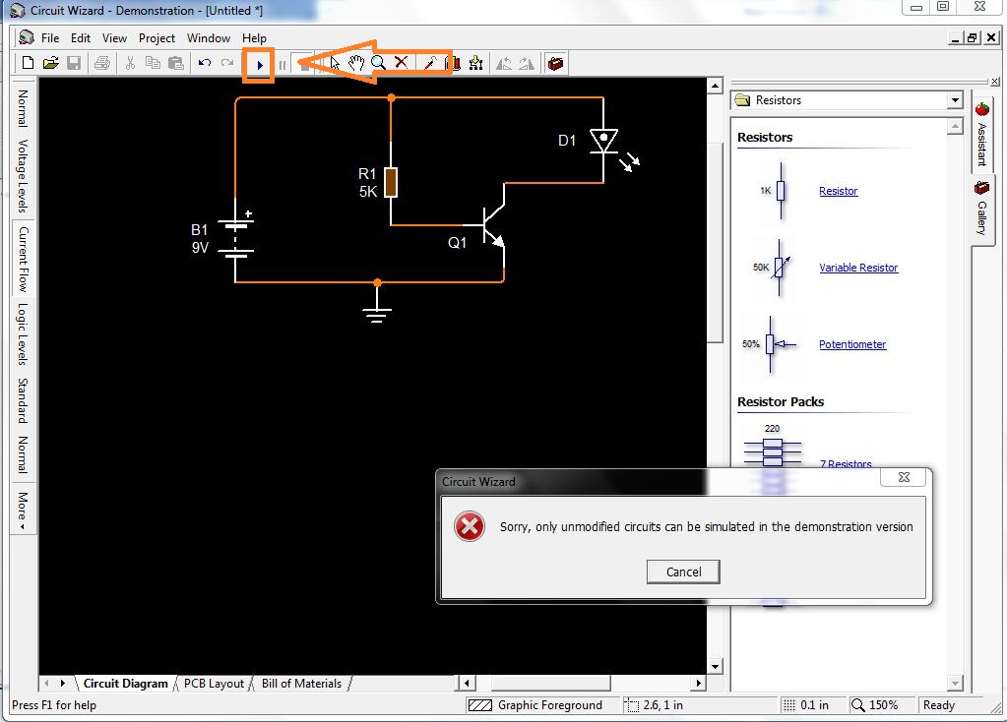1007x722 pixels.
Task: Open the books icon in the toolbar
Action: tap(453, 63)
